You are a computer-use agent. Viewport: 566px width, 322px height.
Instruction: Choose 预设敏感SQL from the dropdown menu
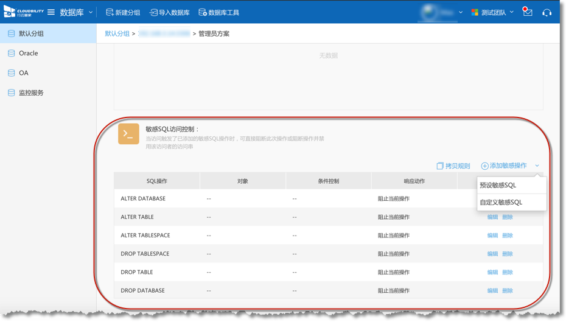click(x=498, y=185)
